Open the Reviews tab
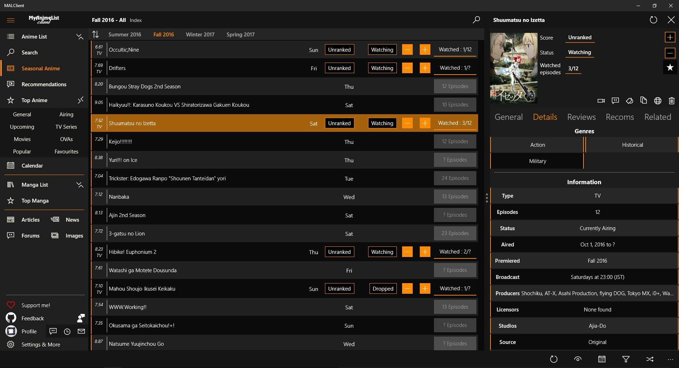 pyautogui.click(x=581, y=117)
